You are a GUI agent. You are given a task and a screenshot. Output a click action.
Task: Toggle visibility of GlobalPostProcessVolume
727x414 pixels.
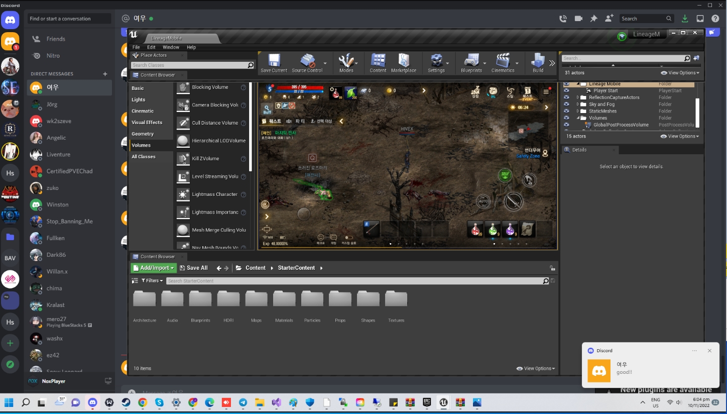point(566,125)
